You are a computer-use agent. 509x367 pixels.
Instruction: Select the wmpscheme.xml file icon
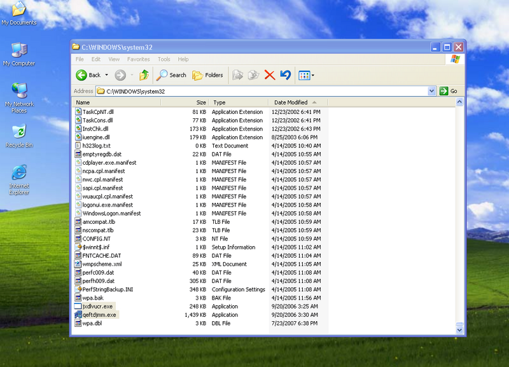78,264
